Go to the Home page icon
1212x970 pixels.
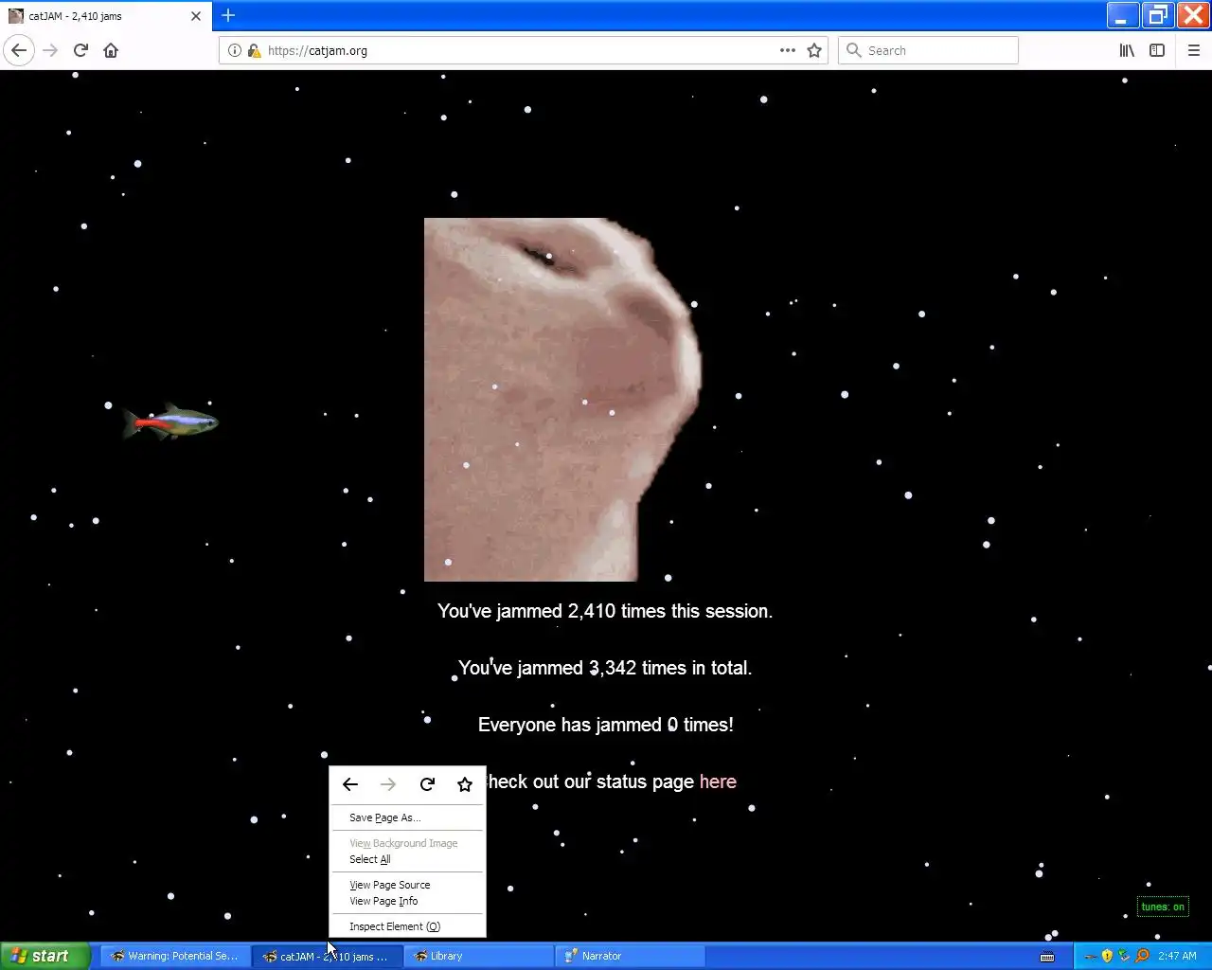click(111, 50)
